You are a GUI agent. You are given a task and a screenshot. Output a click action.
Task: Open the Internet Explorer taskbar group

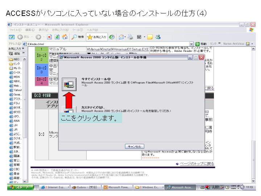[x=55, y=187]
